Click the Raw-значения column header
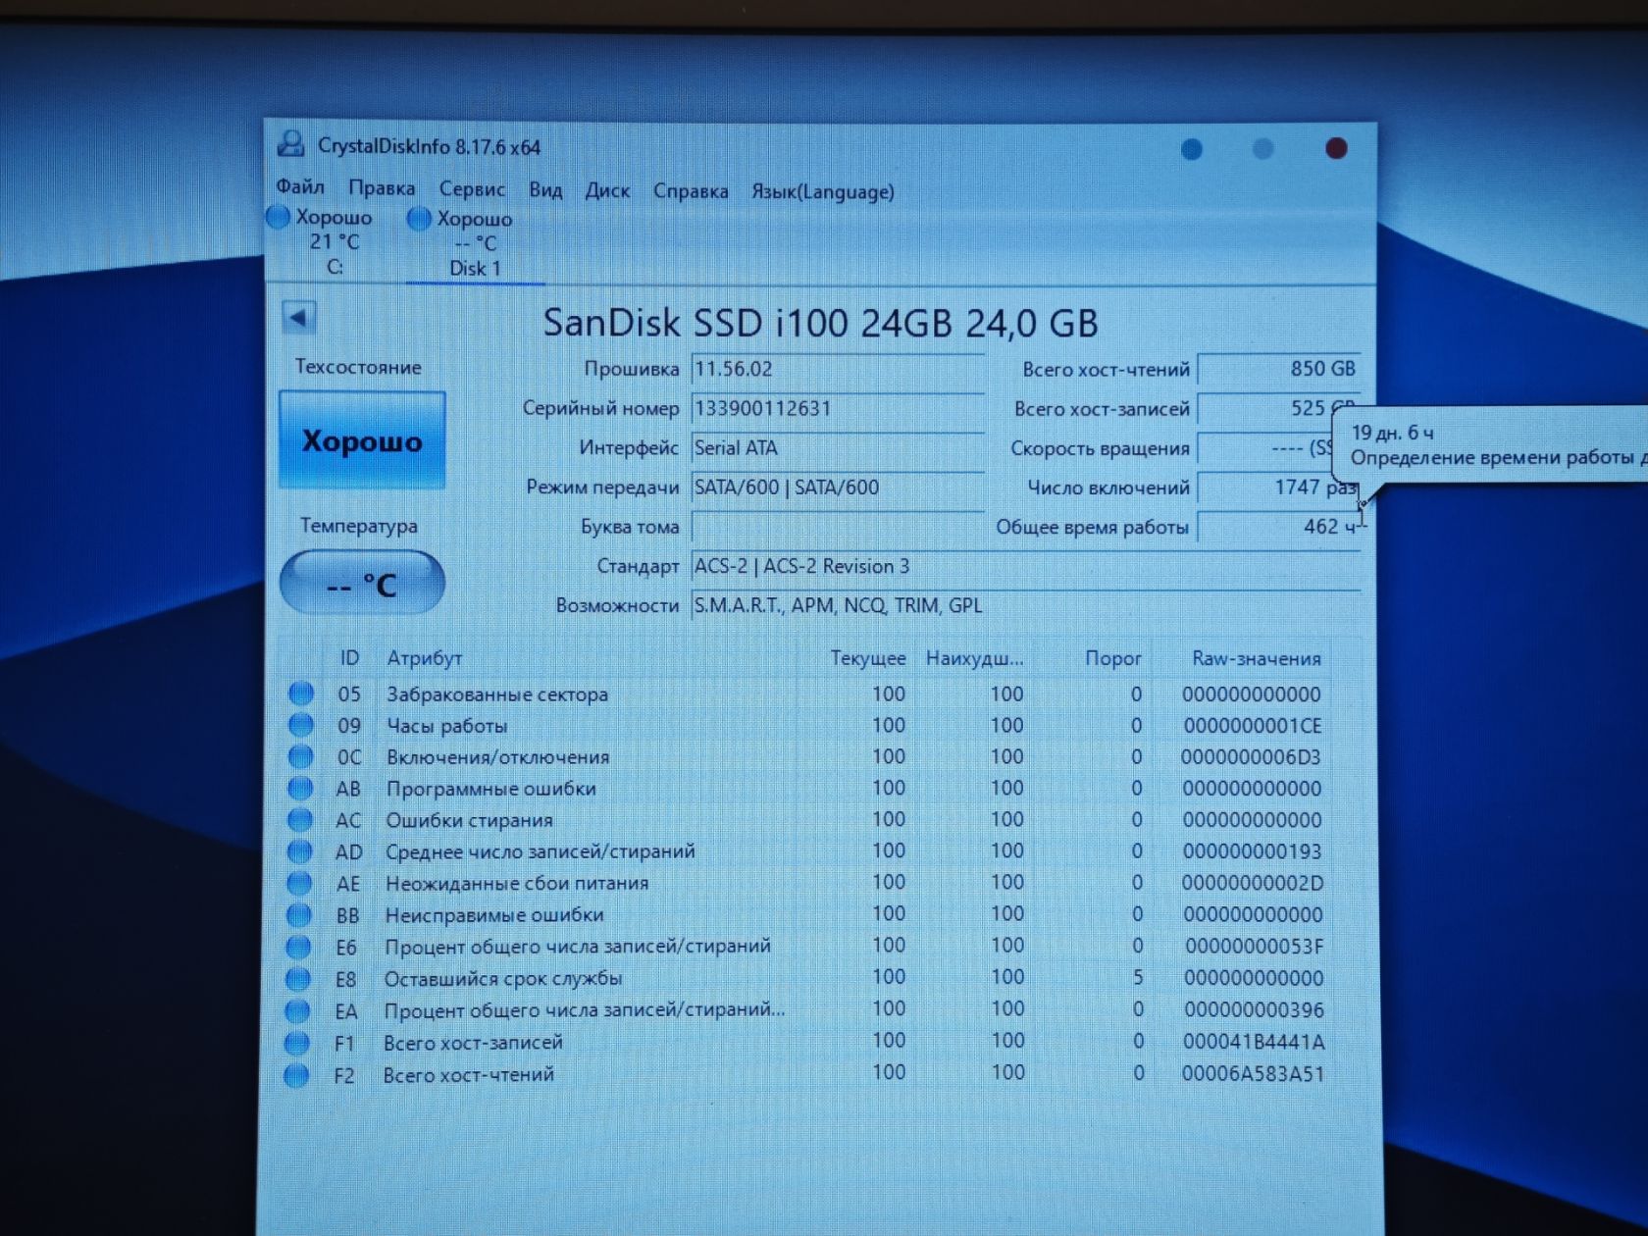The width and height of the screenshot is (1648, 1236). click(1256, 658)
